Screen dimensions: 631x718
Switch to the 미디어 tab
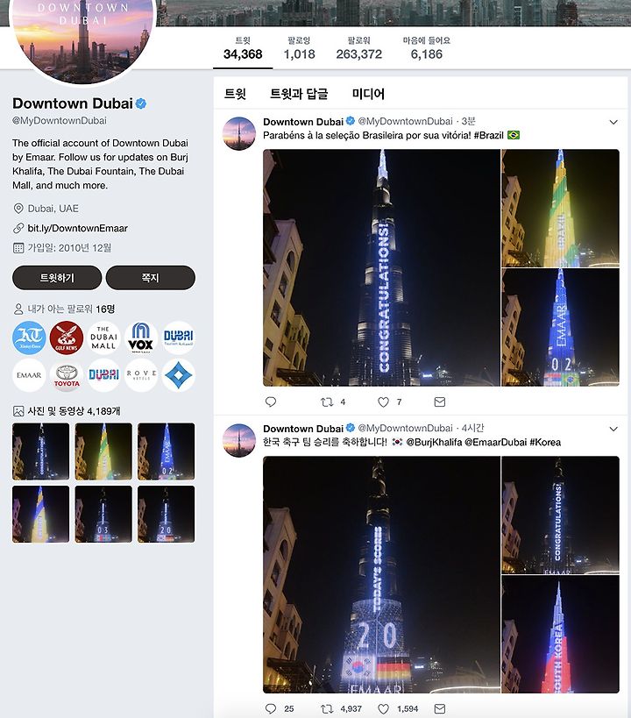coord(368,94)
